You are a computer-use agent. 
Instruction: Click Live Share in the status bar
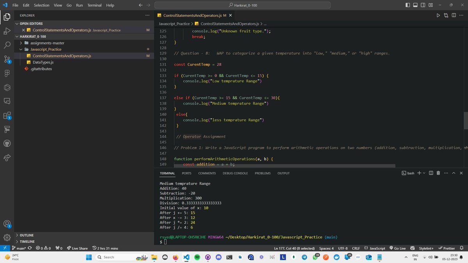coord(77,248)
